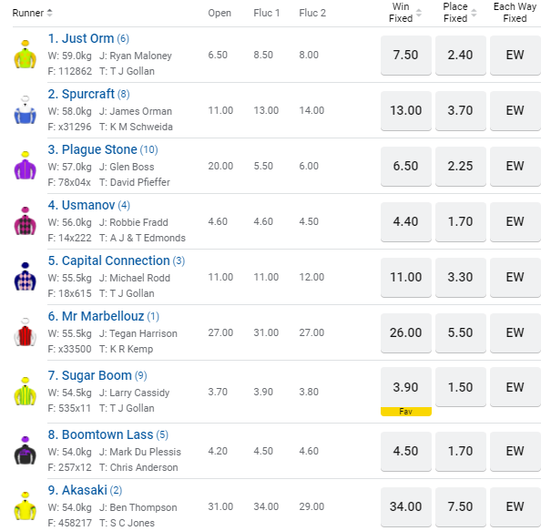Sort by Place Fixed odds column
The width and height of the screenshot is (551, 531).
tap(473, 13)
